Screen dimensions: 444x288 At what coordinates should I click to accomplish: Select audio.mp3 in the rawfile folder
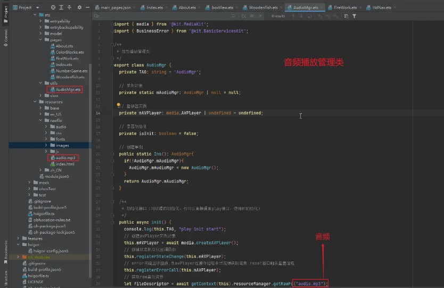pos(63,158)
